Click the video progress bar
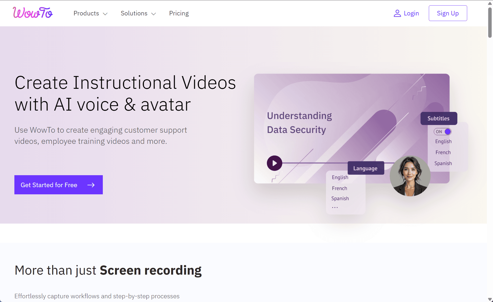The width and height of the screenshot is (493, 302). (314, 163)
